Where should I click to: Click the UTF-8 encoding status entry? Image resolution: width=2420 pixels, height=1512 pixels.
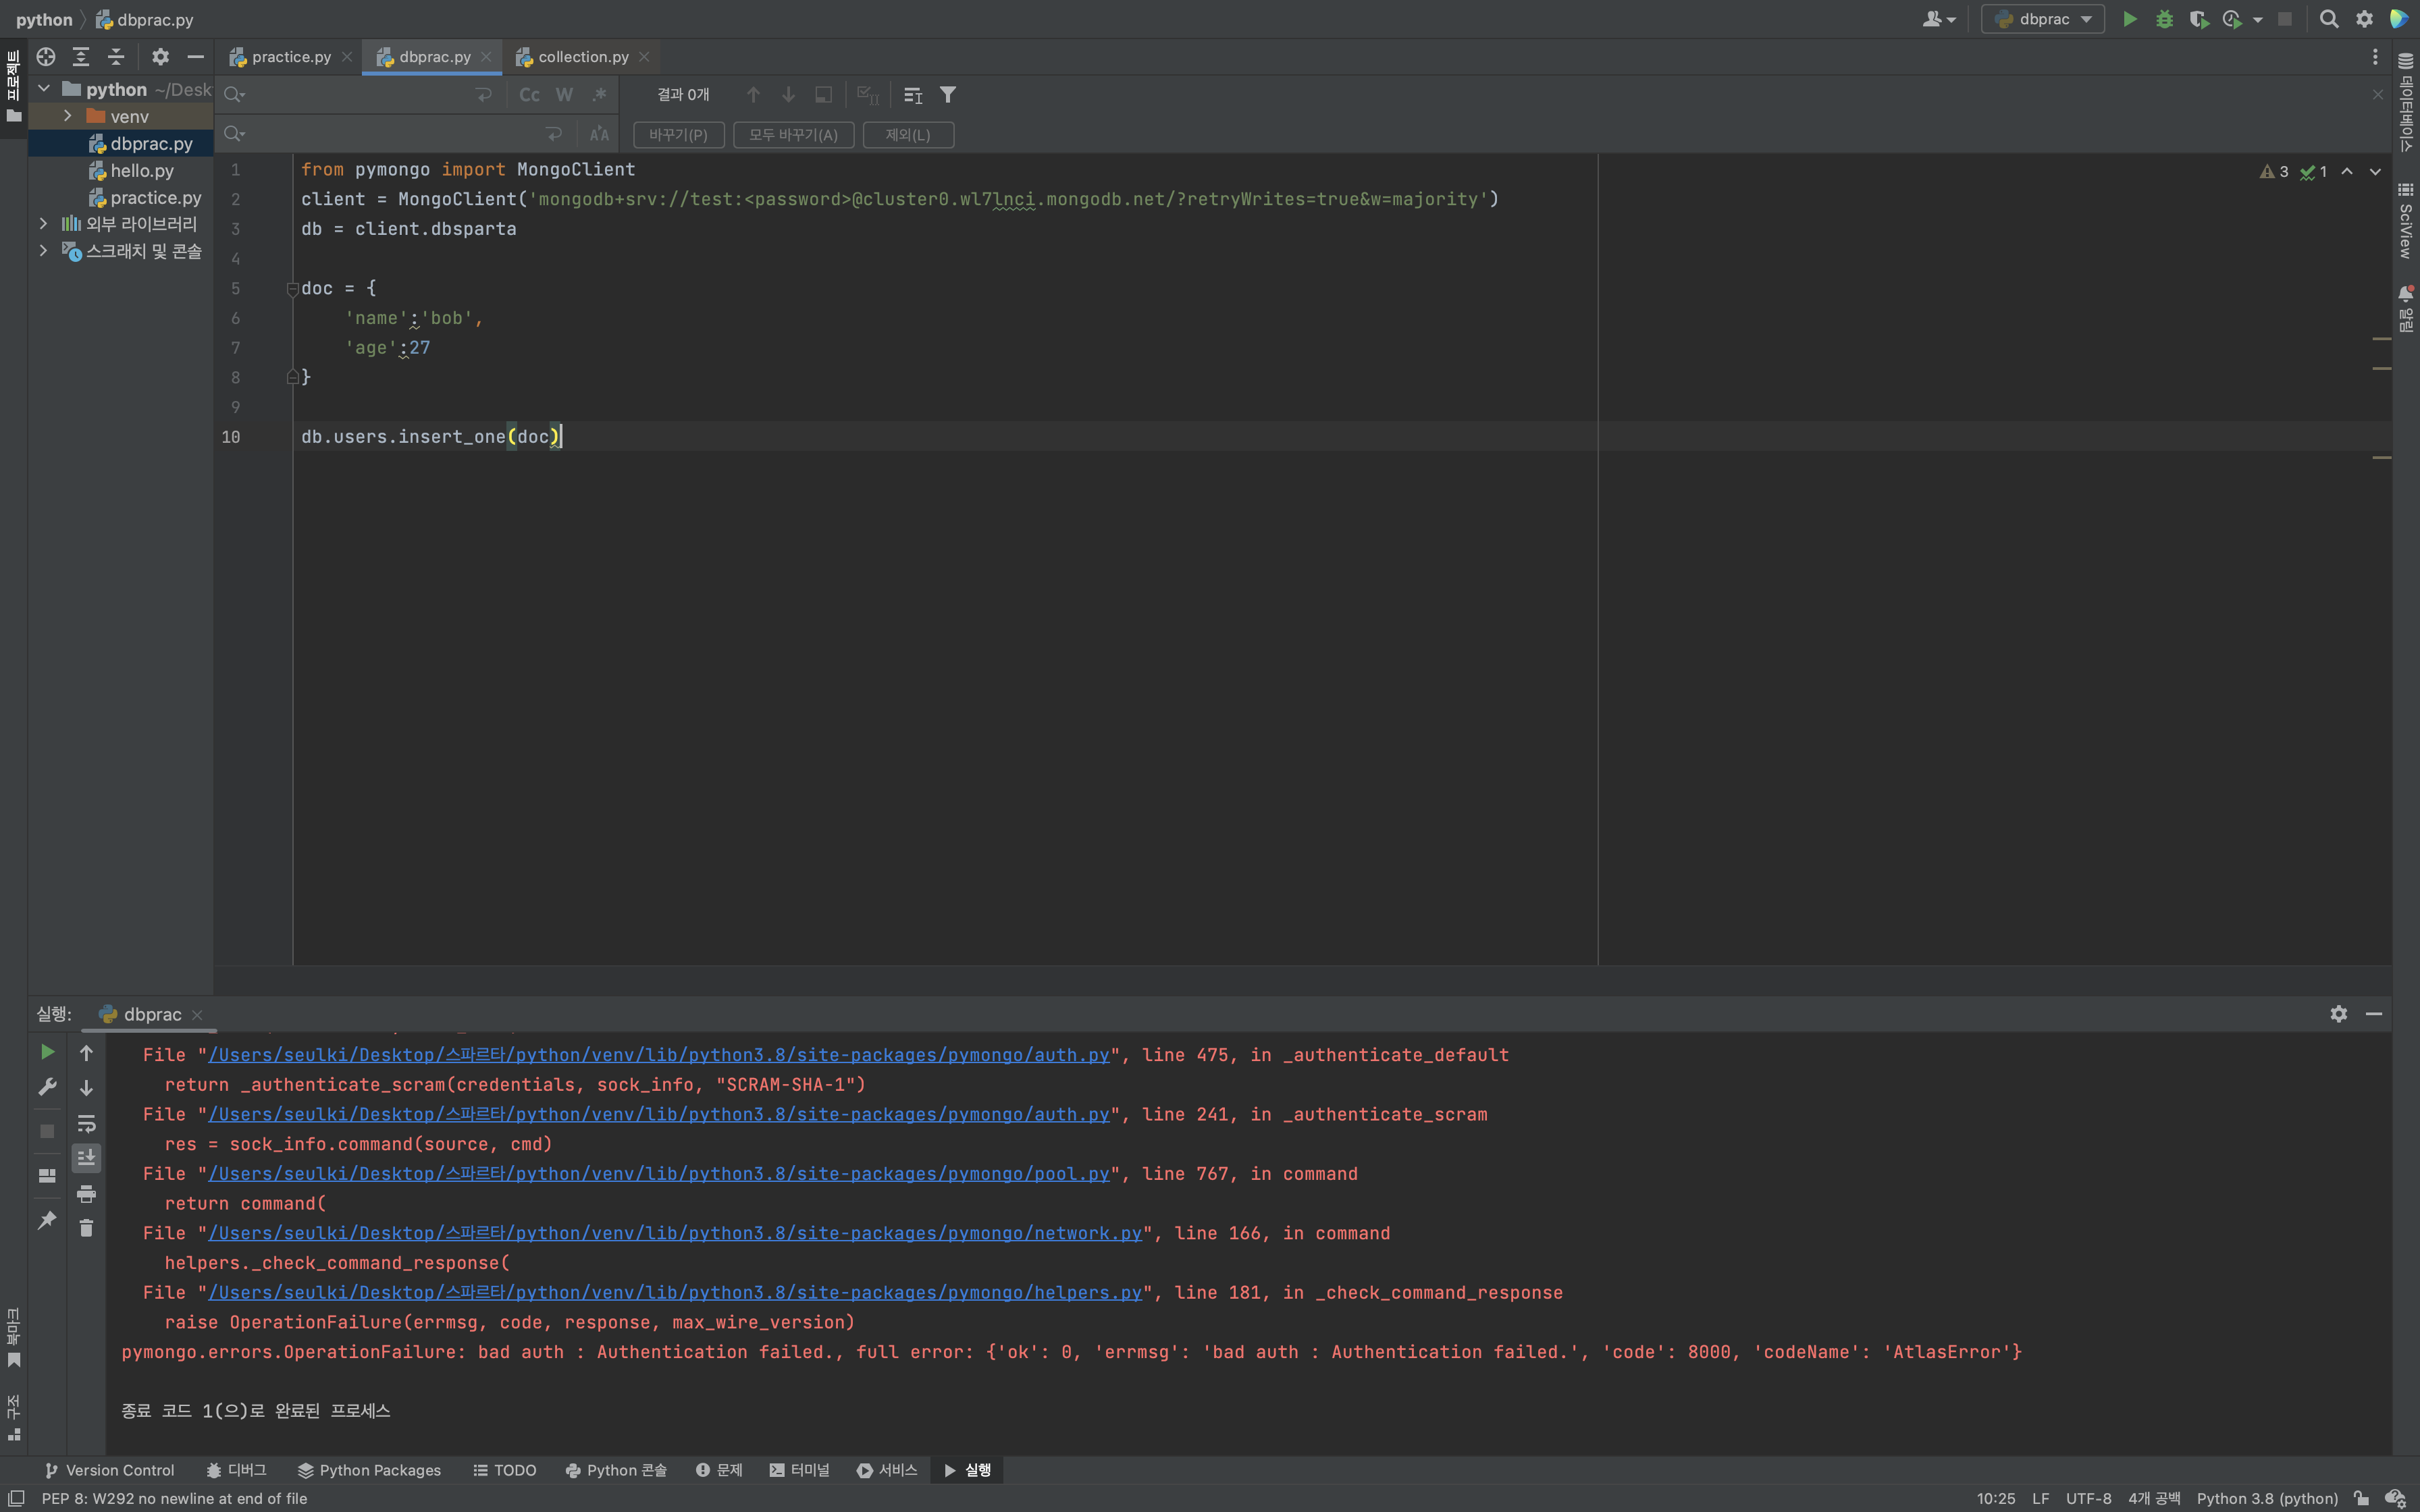tap(2088, 1498)
